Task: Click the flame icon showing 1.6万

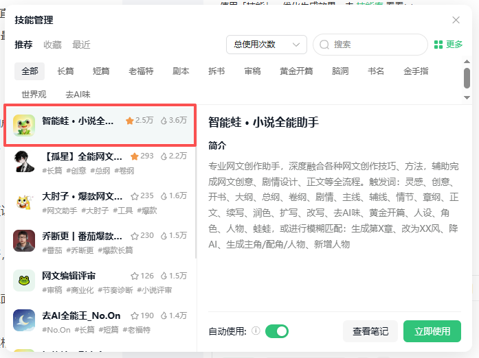Action: pyautogui.click(x=164, y=196)
